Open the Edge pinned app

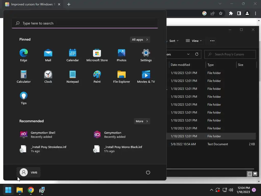24,55
